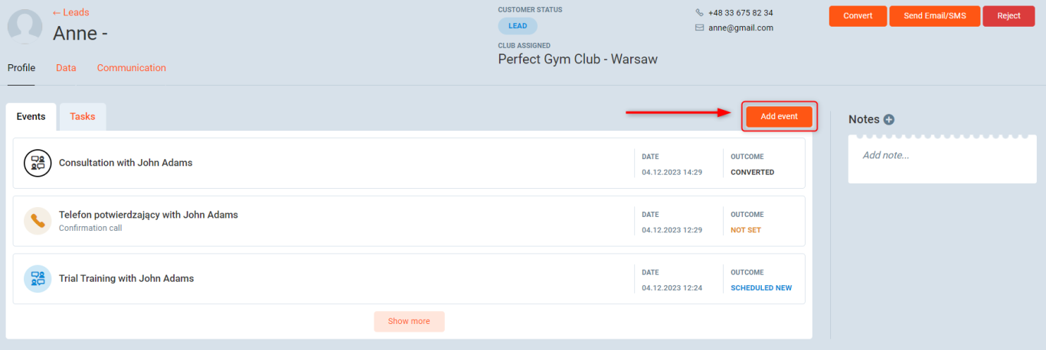The width and height of the screenshot is (1046, 350).
Task: Click the email anne@gmail.com
Action: coord(740,28)
